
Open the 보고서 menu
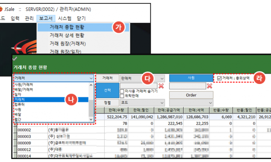pos(46,18)
